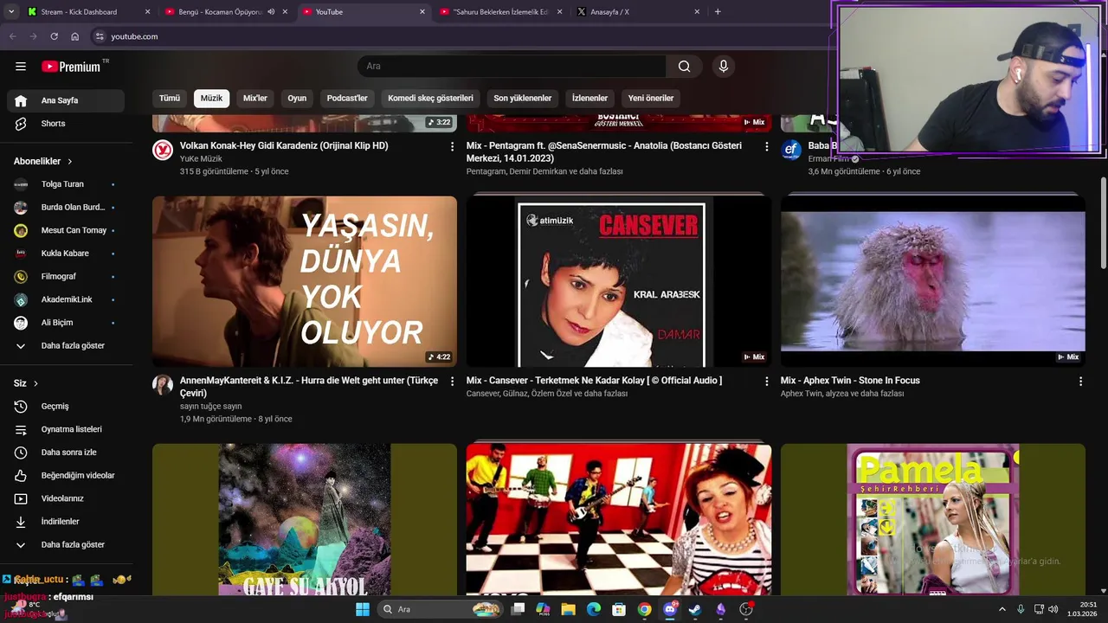The image size is (1108, 623).
Task: Open Beğendiğim videolar
Action: pyautogui.click(x=66, y=475)
